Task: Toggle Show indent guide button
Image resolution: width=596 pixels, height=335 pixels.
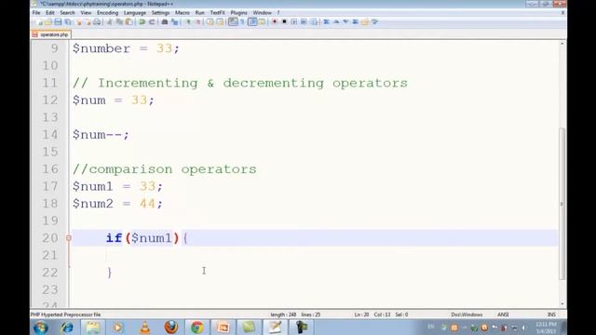Action: point(252,22)
